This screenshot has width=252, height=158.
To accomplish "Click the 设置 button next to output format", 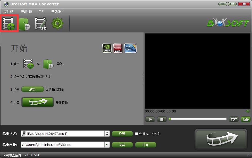I will tap(122, 134).
